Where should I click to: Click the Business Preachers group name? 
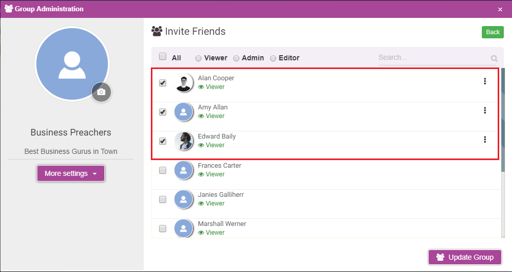[71, 132]
